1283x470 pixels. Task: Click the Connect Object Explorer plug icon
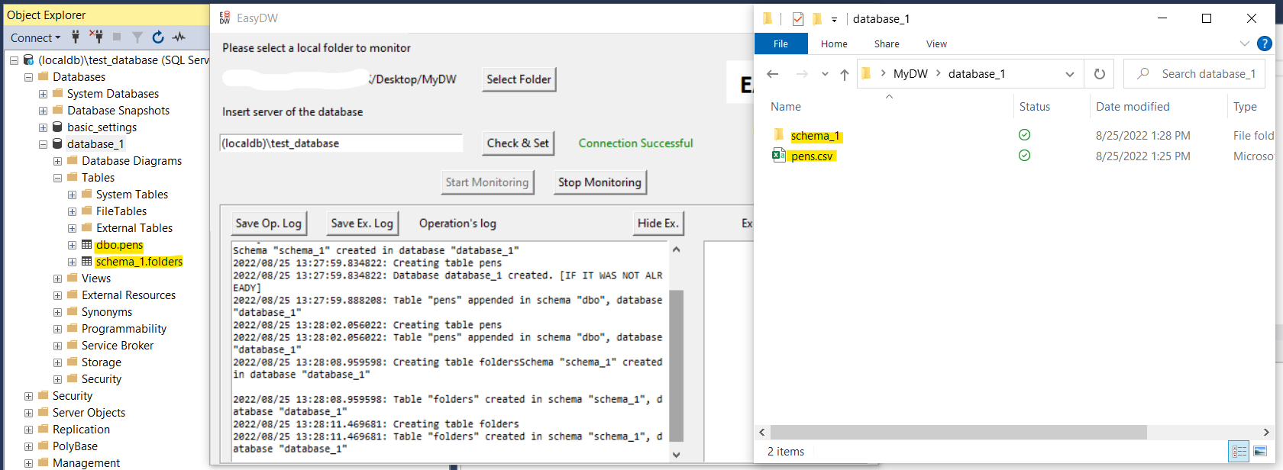pyautogui.click(x=76, y=37)
